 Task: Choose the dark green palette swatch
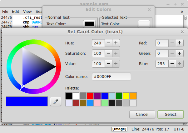pos(119,96)
